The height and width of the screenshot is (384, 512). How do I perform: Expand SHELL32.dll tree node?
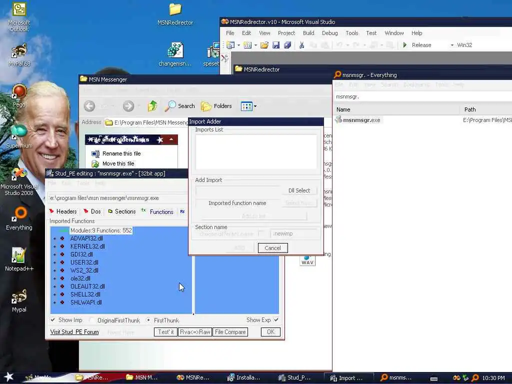(x=55, y=294)
